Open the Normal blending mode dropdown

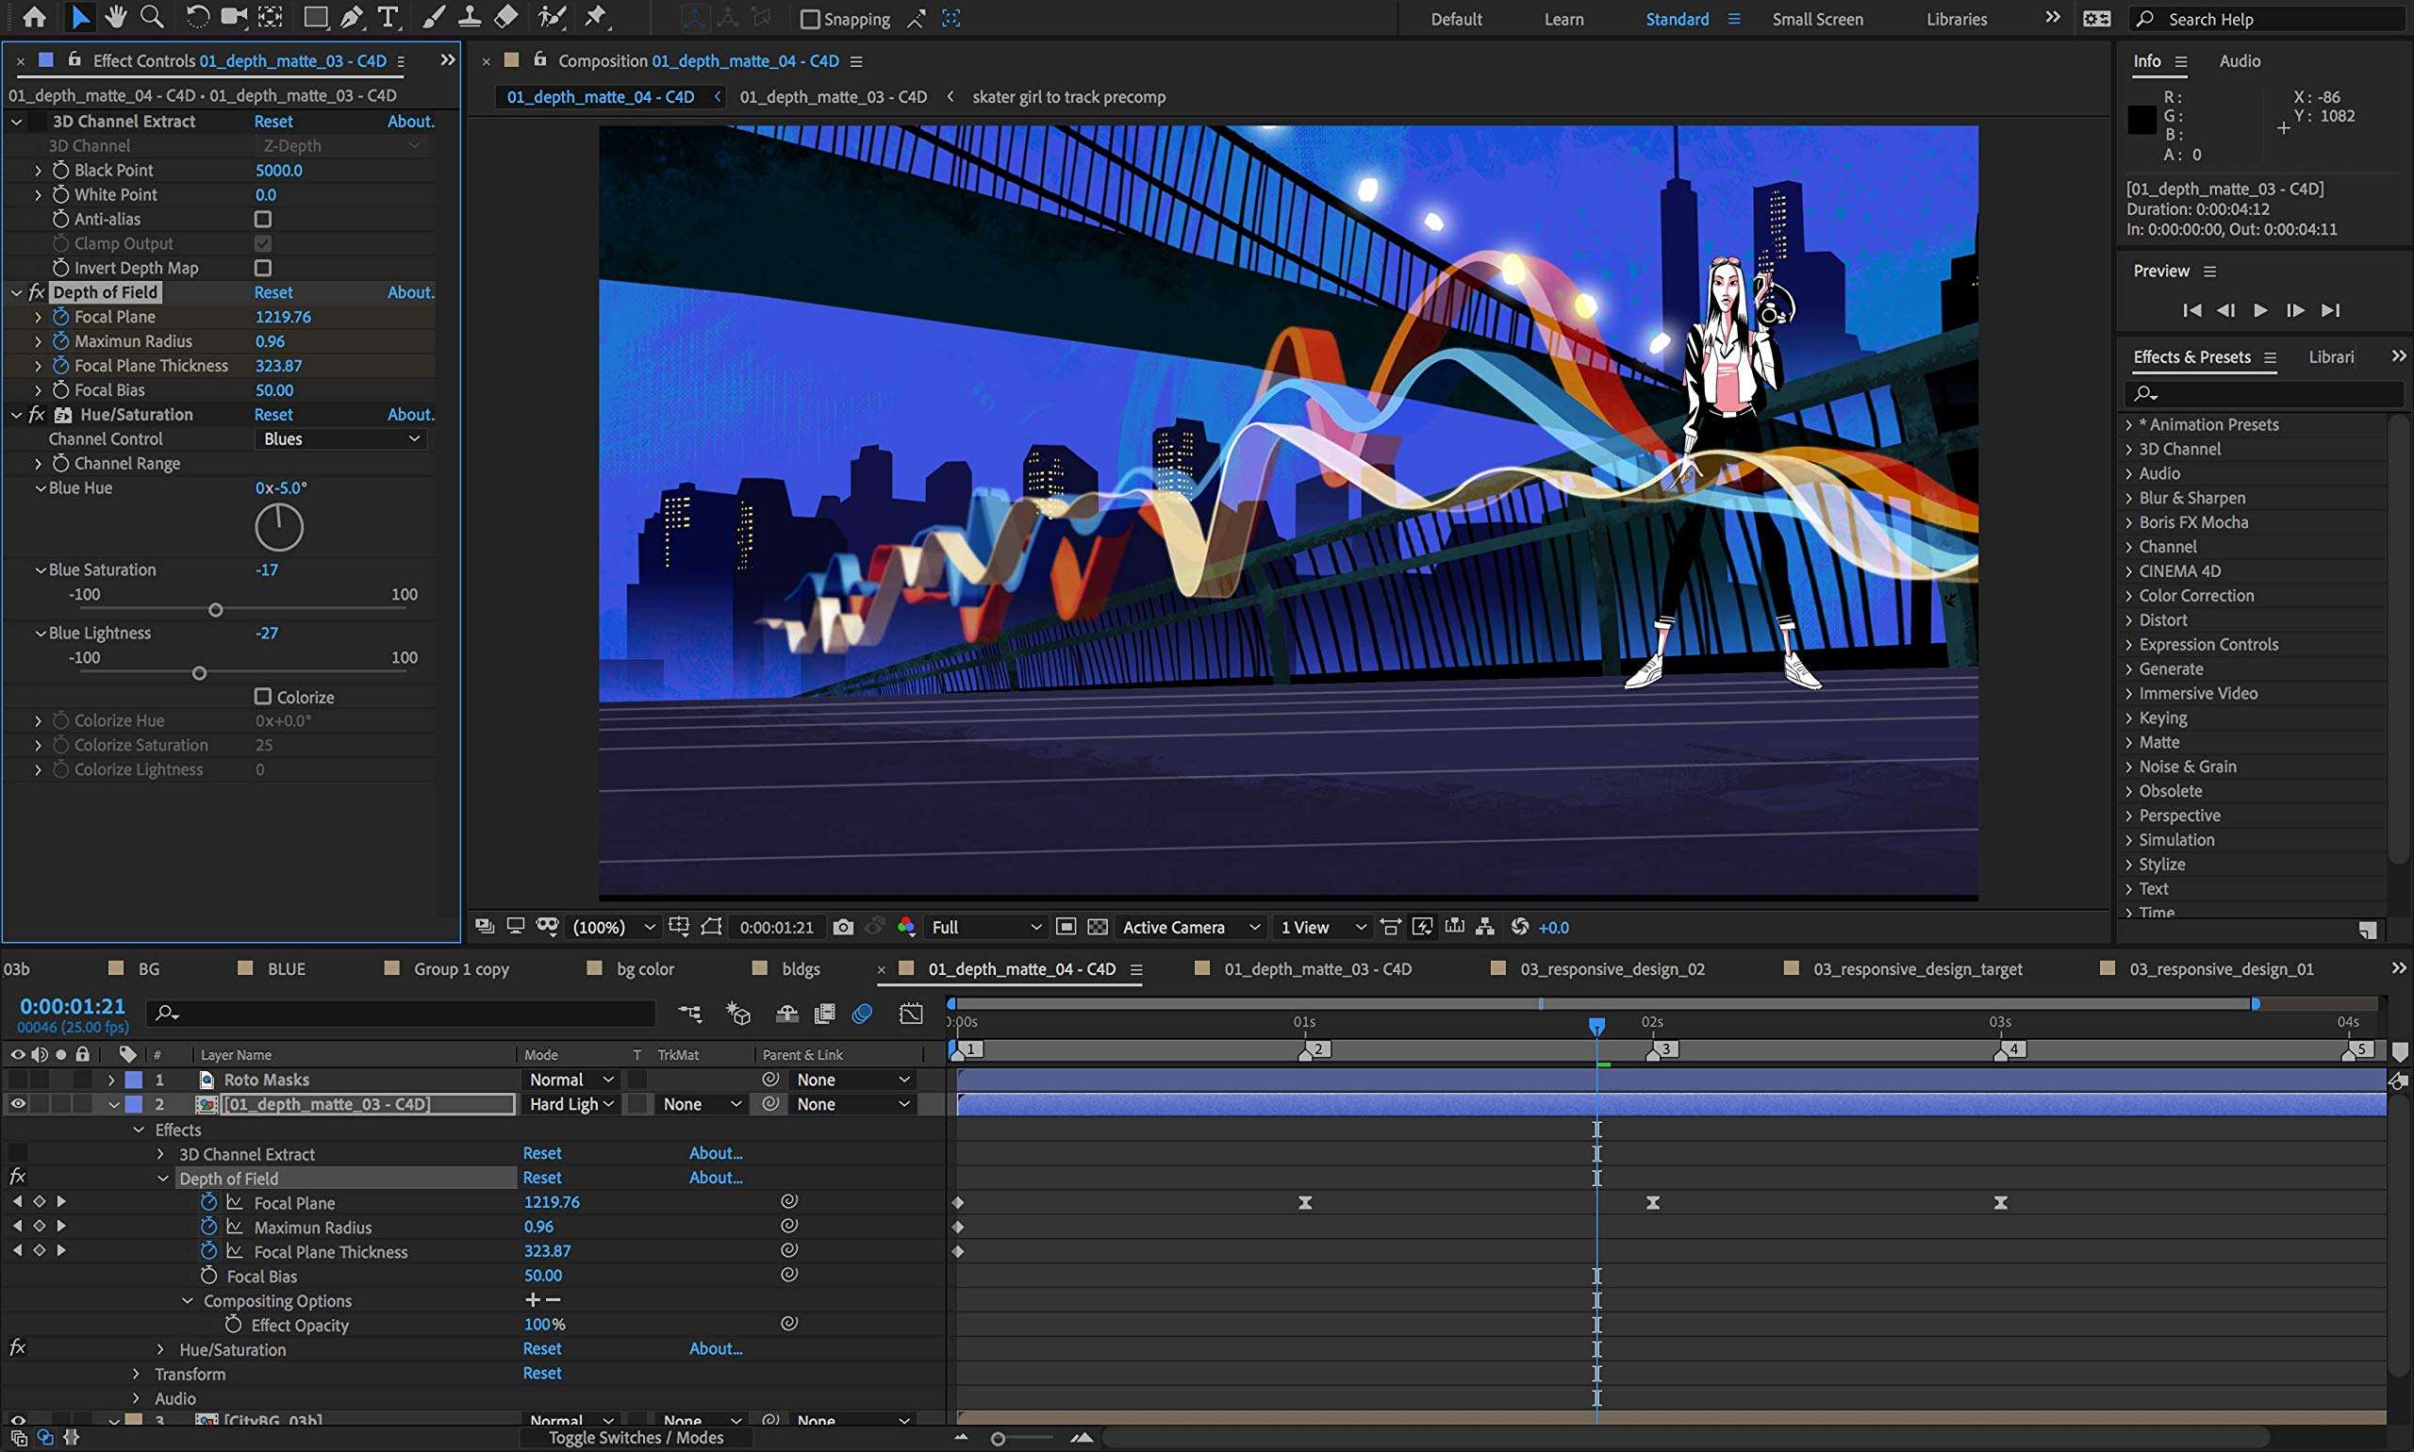(570, 1080)
